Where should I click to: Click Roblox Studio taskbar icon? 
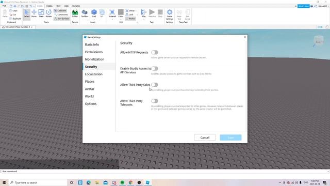(x=147, y=182)
